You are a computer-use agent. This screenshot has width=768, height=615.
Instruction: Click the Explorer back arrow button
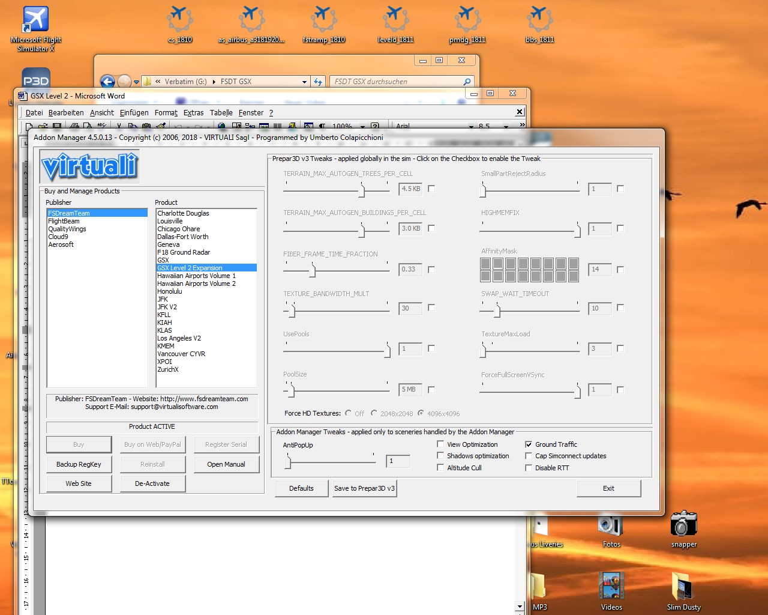click(107, 82)
